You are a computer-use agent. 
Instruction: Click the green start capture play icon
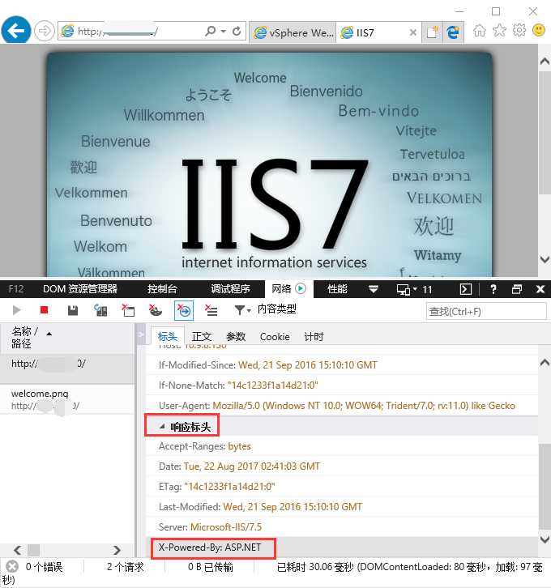16,310
